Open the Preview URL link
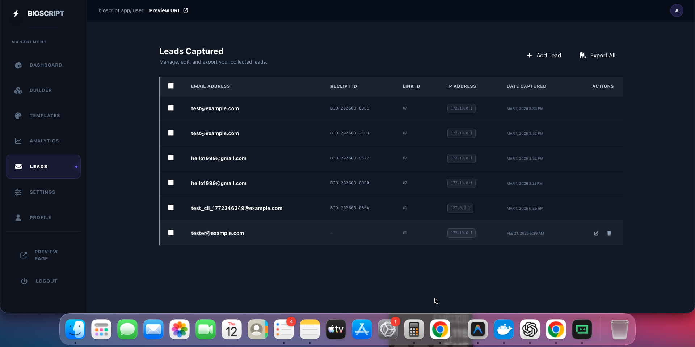Screen dimensions: 695x347 tap(168, 10)
